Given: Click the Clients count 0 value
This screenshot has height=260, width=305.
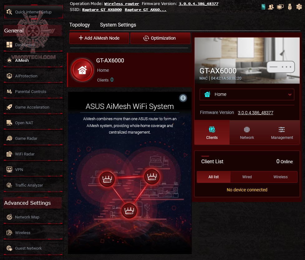Looking at the screenshot, I should pyautogui.click(x=112, y=80).
